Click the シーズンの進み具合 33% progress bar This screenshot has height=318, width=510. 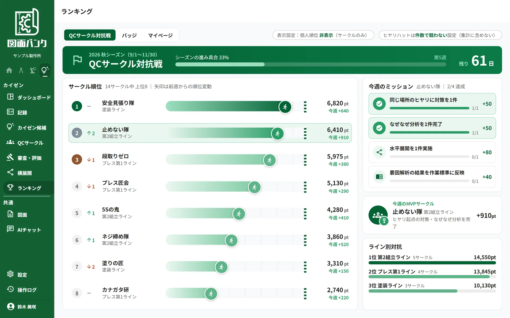pyautogui.click(x=311, y=64)
